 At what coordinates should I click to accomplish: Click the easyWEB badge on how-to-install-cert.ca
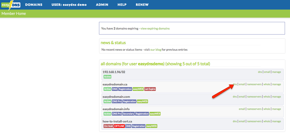(x=152, y=126)
